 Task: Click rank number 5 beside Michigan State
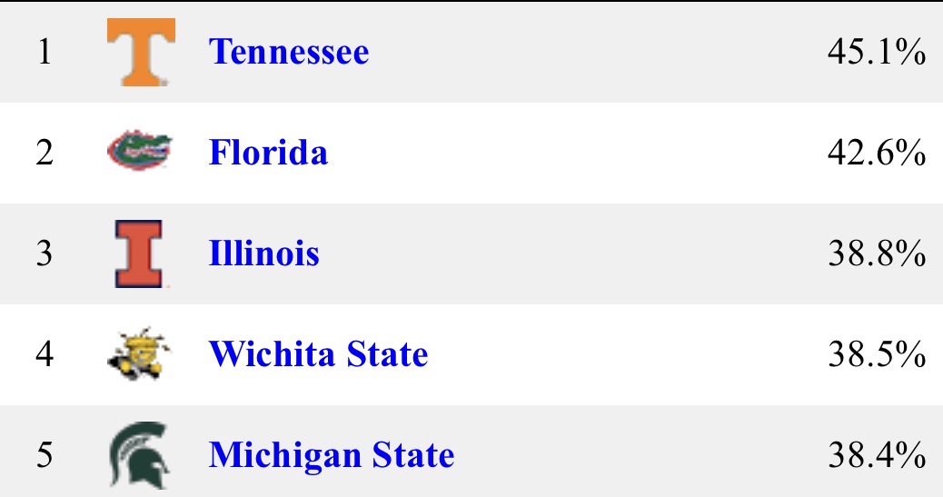tap(45, 454)
